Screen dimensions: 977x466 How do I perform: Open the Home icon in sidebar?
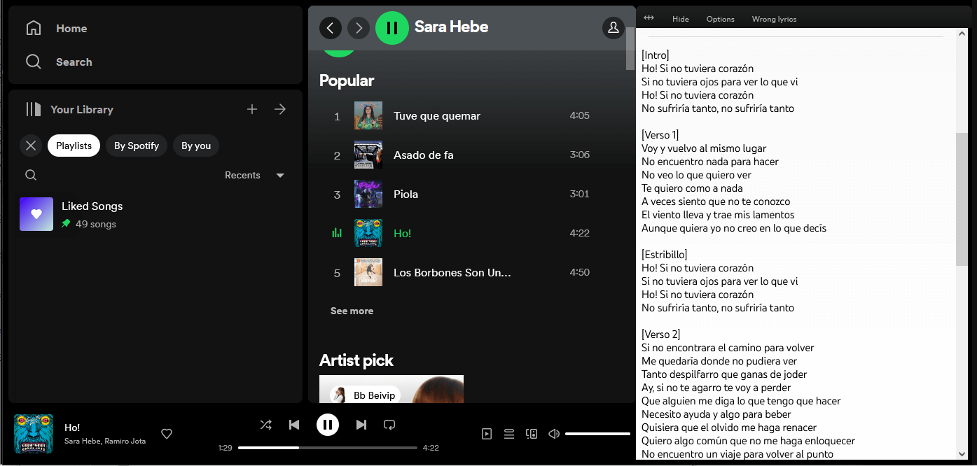coord(33,28)
